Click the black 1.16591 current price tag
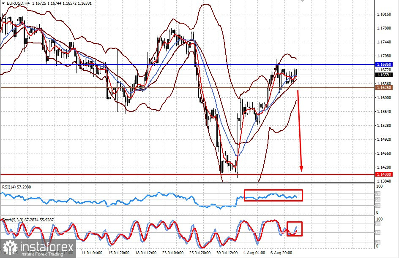The width and height of the screenshot is (399, 258). [x=384, y=75]
